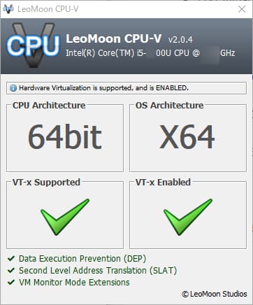Click the checkmark beside Second Level Address Translation

pyautogui.click(x=11, y=270)
